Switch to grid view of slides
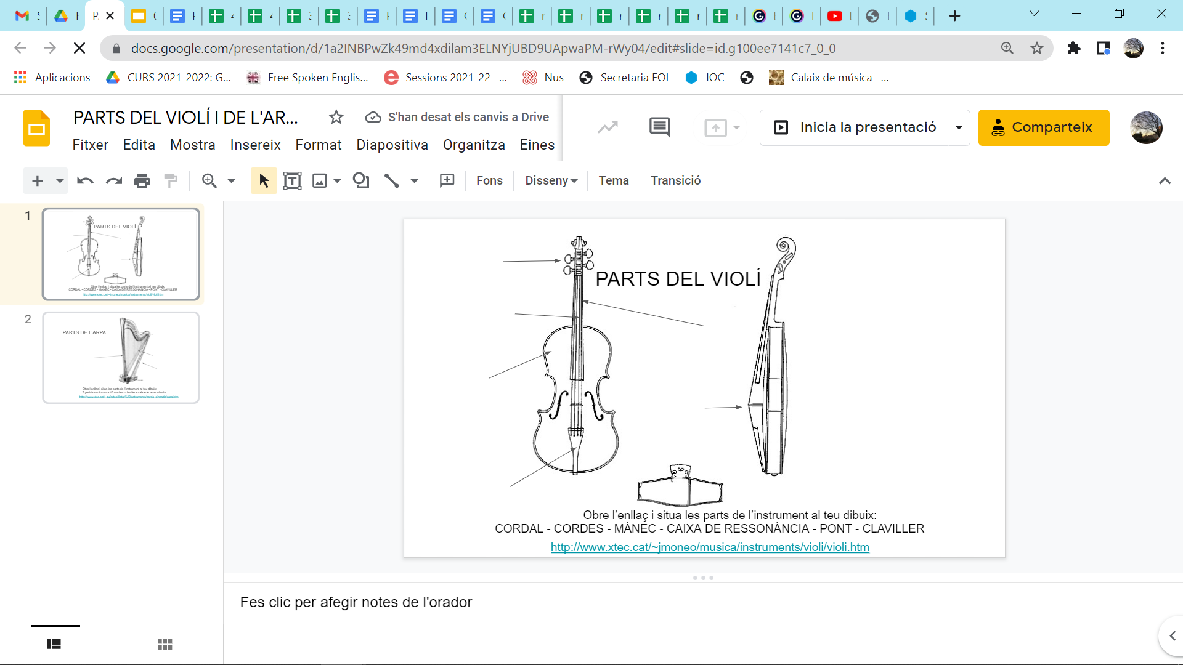The width and height of the screenshot is (1183, 665). point(165,643)
